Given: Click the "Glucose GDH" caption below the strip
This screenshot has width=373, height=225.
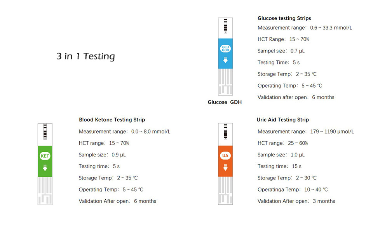Looking at the screenshot, I should pyautogui.click(x=225, y=102).
